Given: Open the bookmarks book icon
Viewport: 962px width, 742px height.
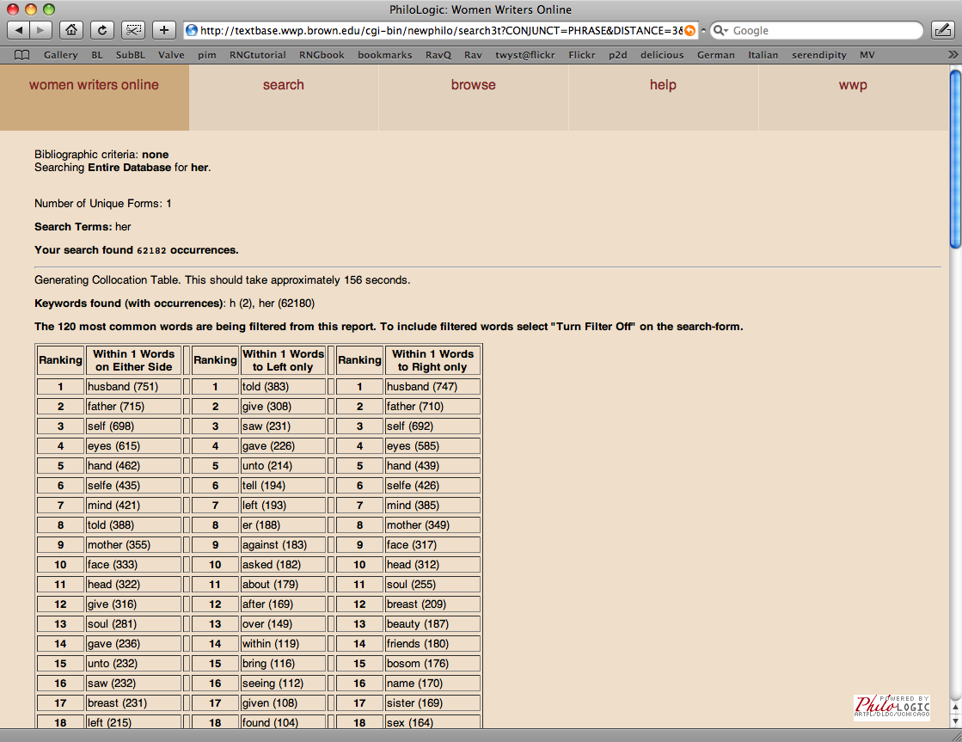Looking at the screenshot, I should tap(22, 55).
